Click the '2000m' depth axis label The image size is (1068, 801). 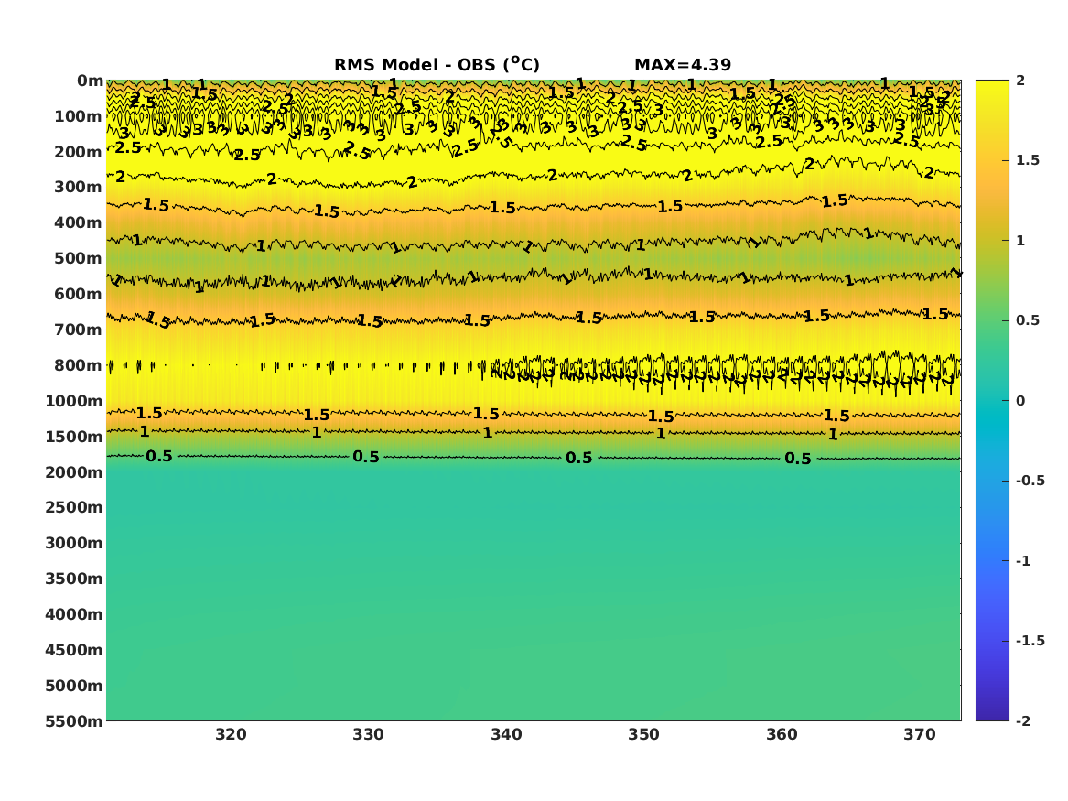(74, 472)
